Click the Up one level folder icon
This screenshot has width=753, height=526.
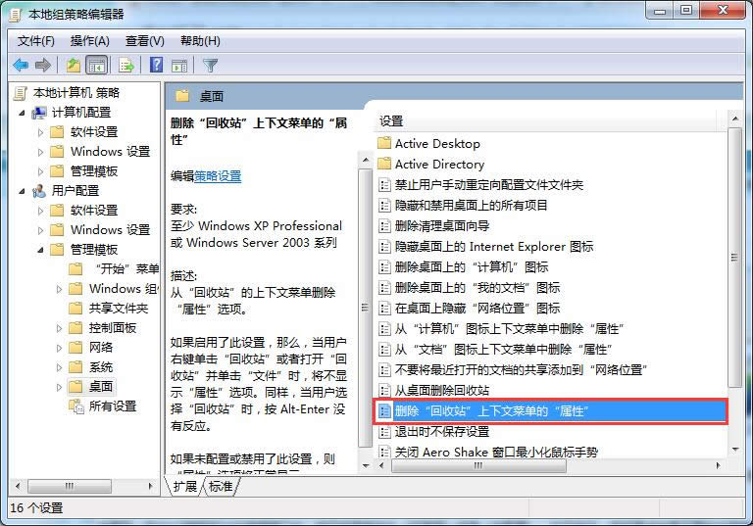click(x=73, y=65)
